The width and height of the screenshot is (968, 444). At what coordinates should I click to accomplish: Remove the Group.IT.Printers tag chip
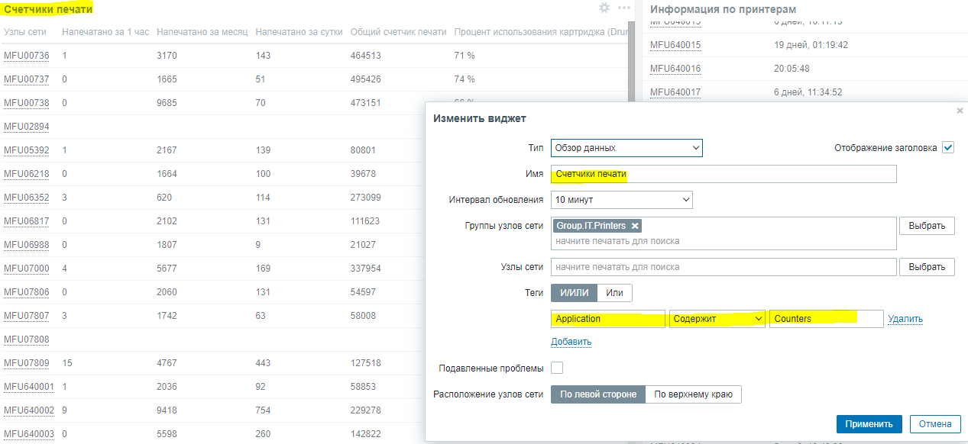[635, 226]
